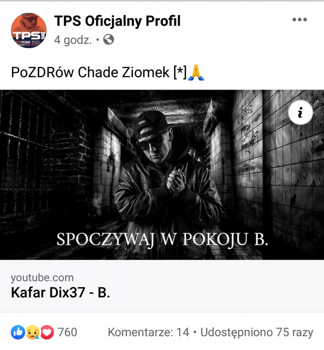Open Komentarze: 14 comments list
324x350 pixels.
pyautogui.click(x=148, y=332)
